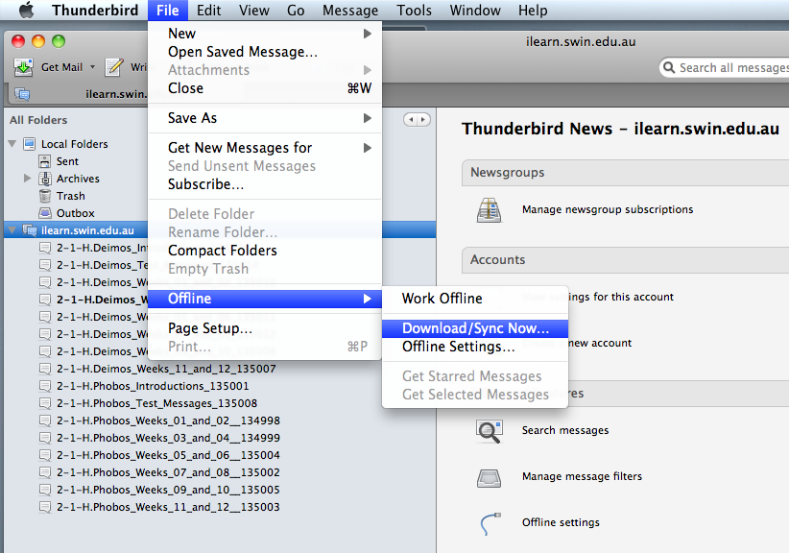Select Open Saved Message…

265,52
